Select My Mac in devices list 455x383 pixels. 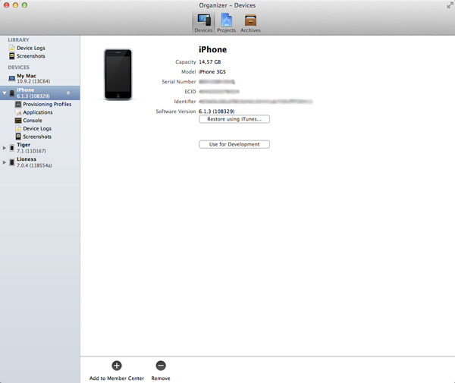[x=39, y=78]
